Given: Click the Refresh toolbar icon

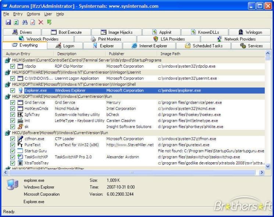Looking at the screenshot, I should (x=16, y=22).
